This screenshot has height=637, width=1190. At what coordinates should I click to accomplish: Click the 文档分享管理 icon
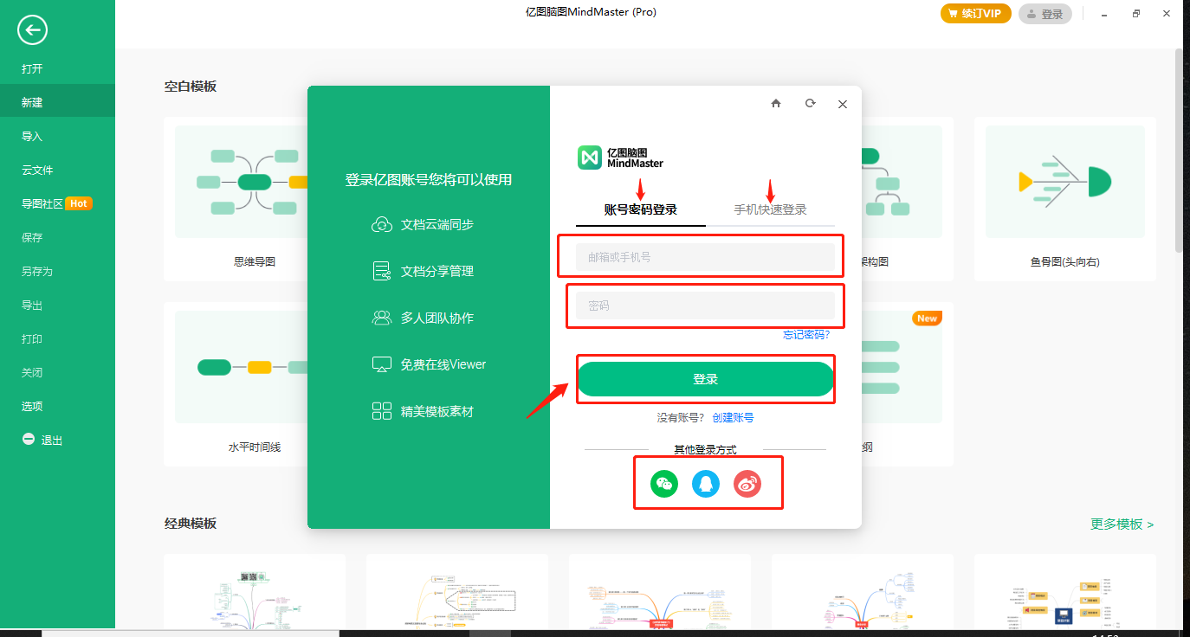tap(382, 271)
